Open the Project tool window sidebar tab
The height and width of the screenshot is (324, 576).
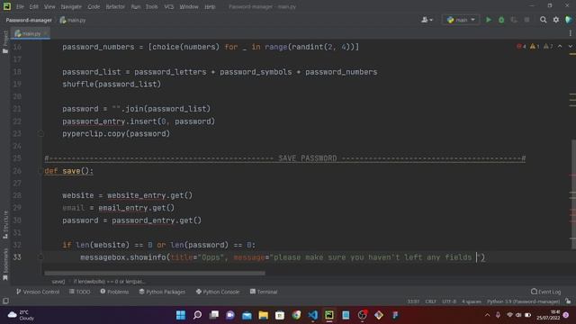[x=5, y=42]
